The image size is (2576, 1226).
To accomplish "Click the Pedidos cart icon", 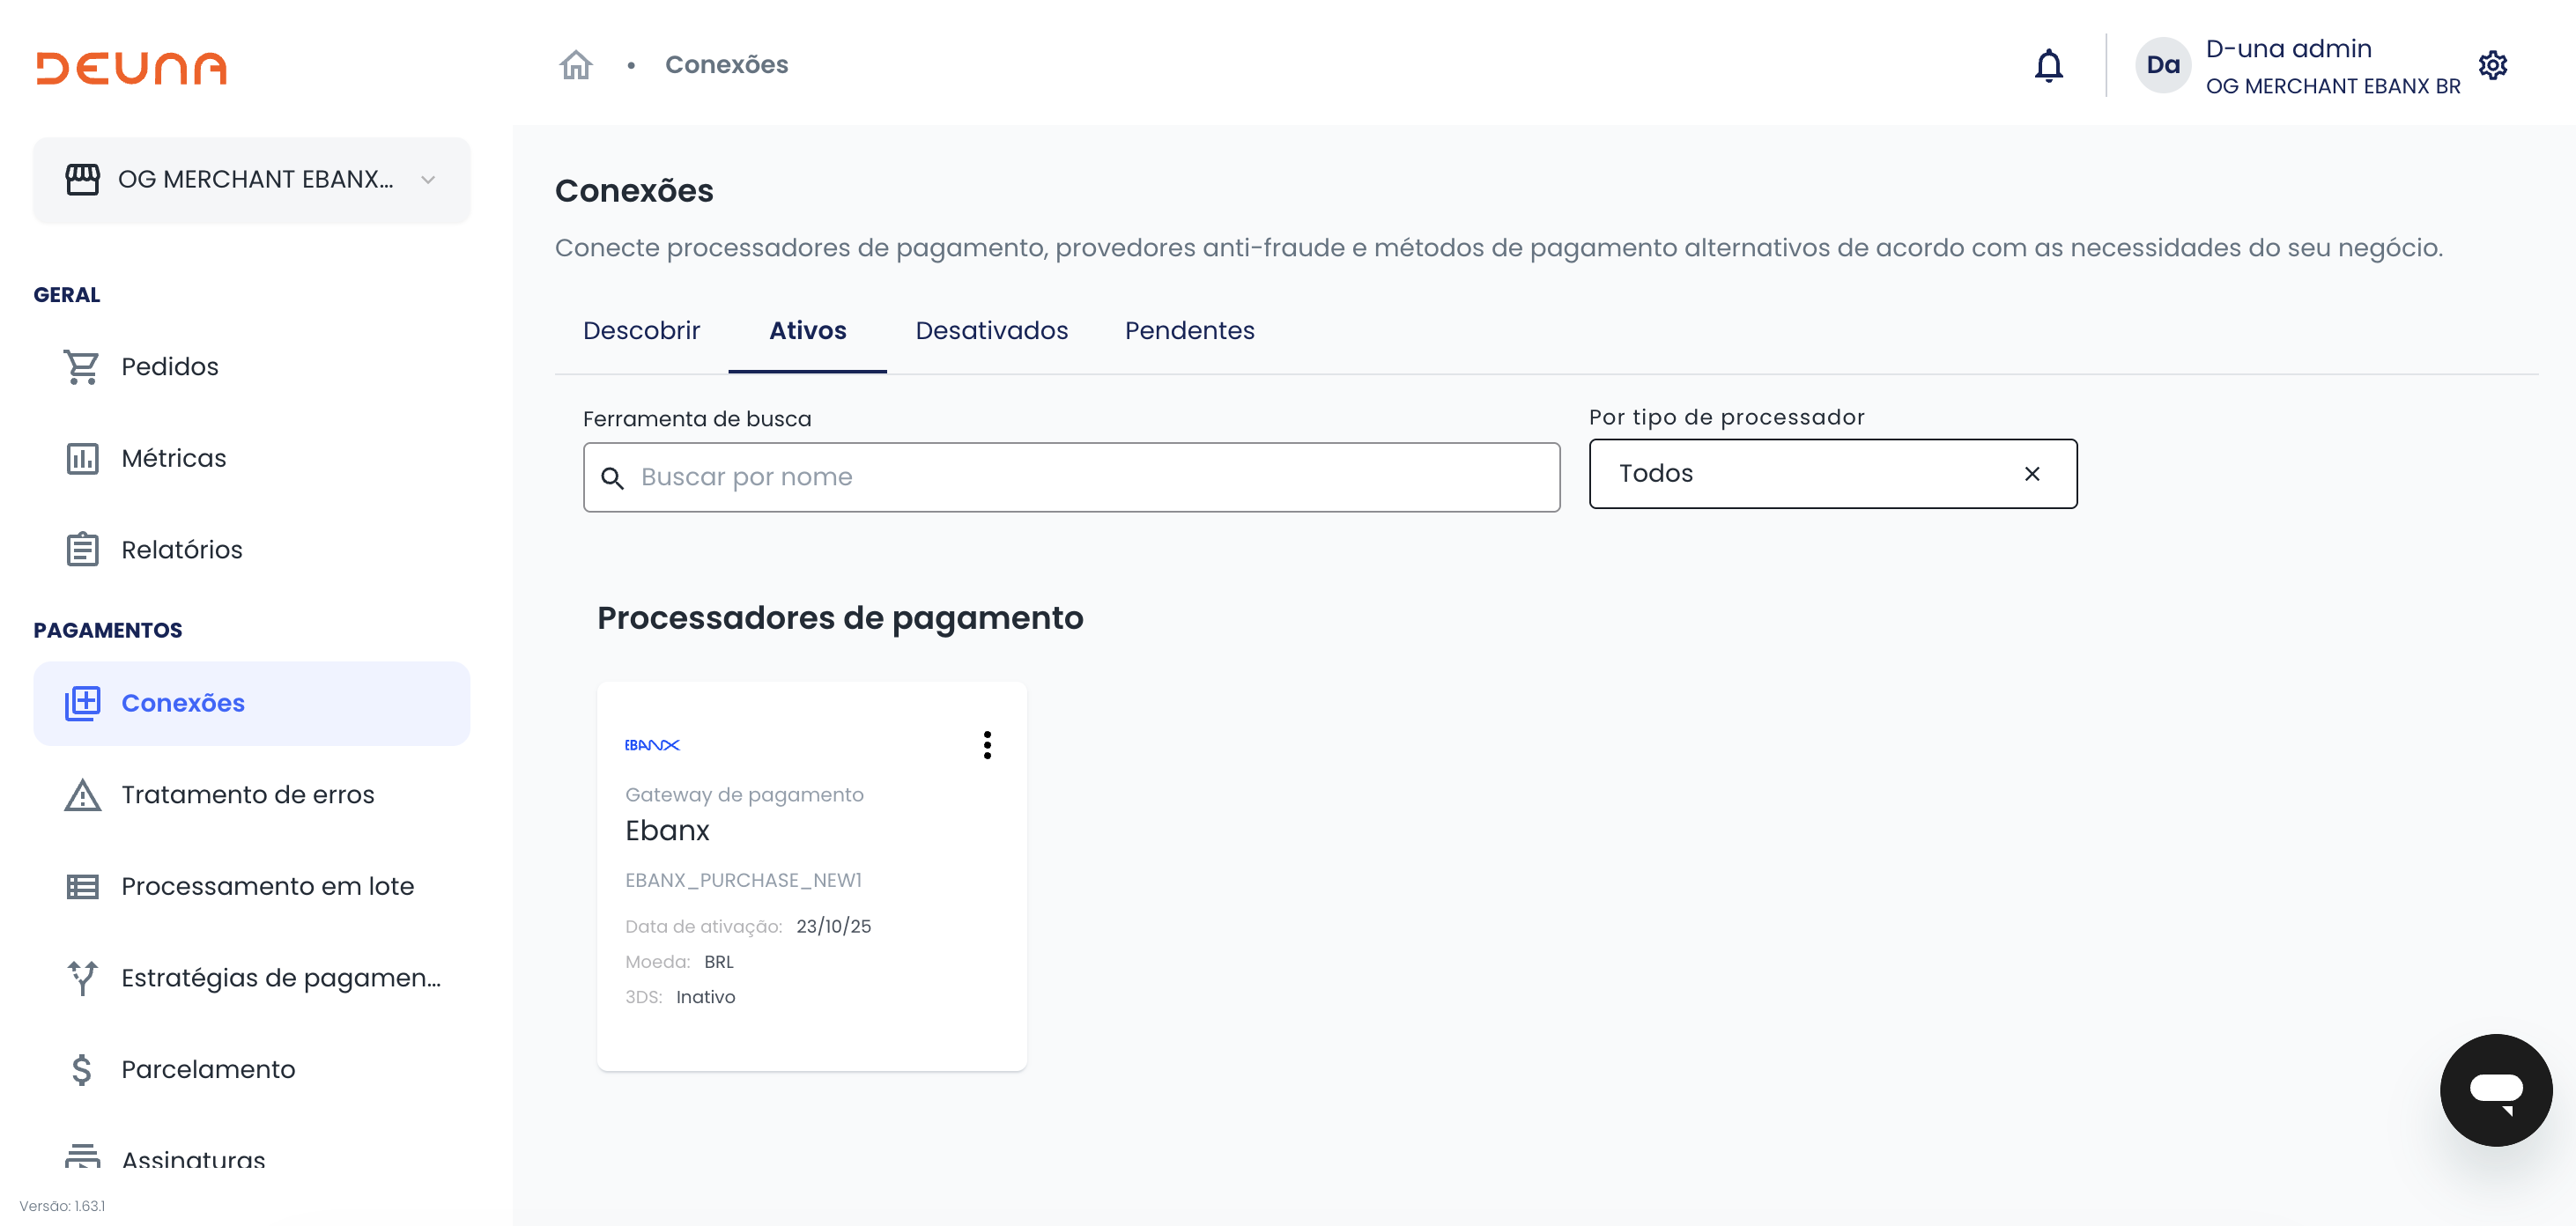I will click(x=82, y=367).
